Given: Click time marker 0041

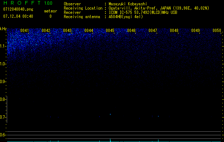Looking at the screenshot, I should (25, 30).
